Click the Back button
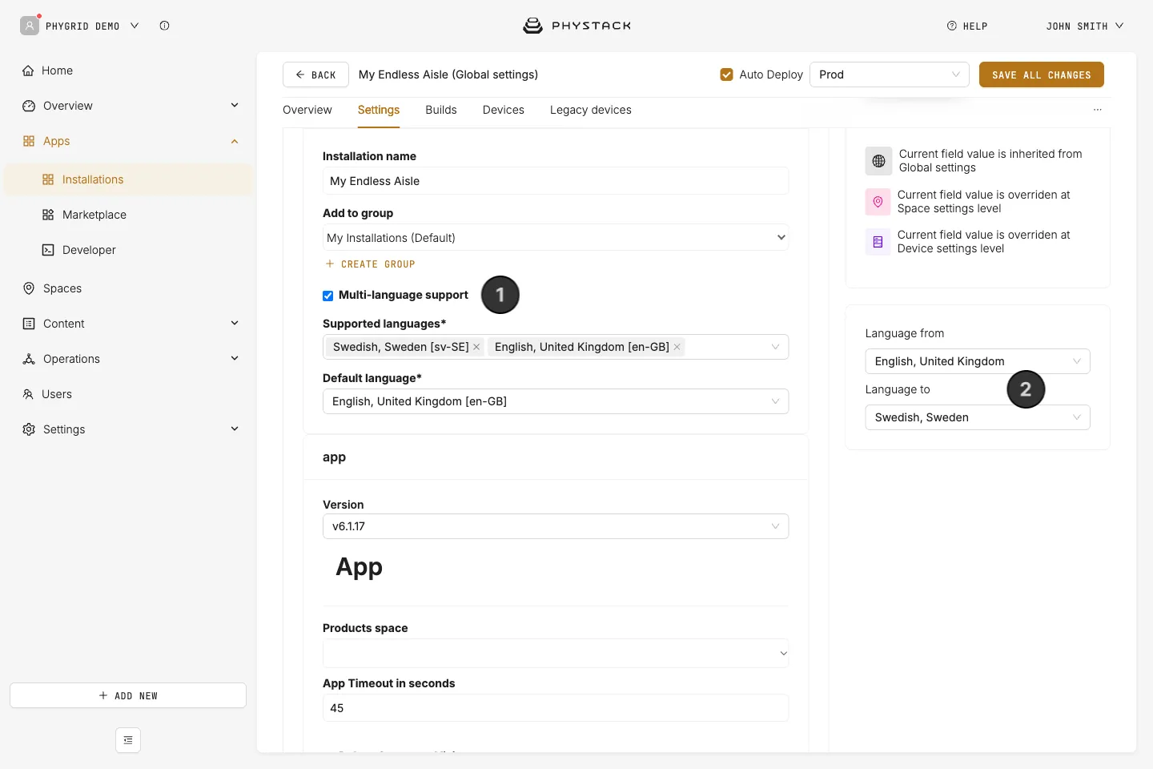The height and width of the screenshot is (769, 1153). [x=315, y=74]
